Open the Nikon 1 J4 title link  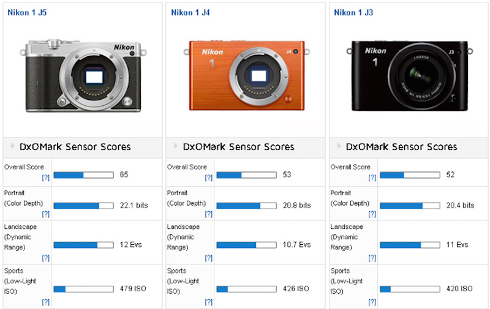click(x=192, y=12)
